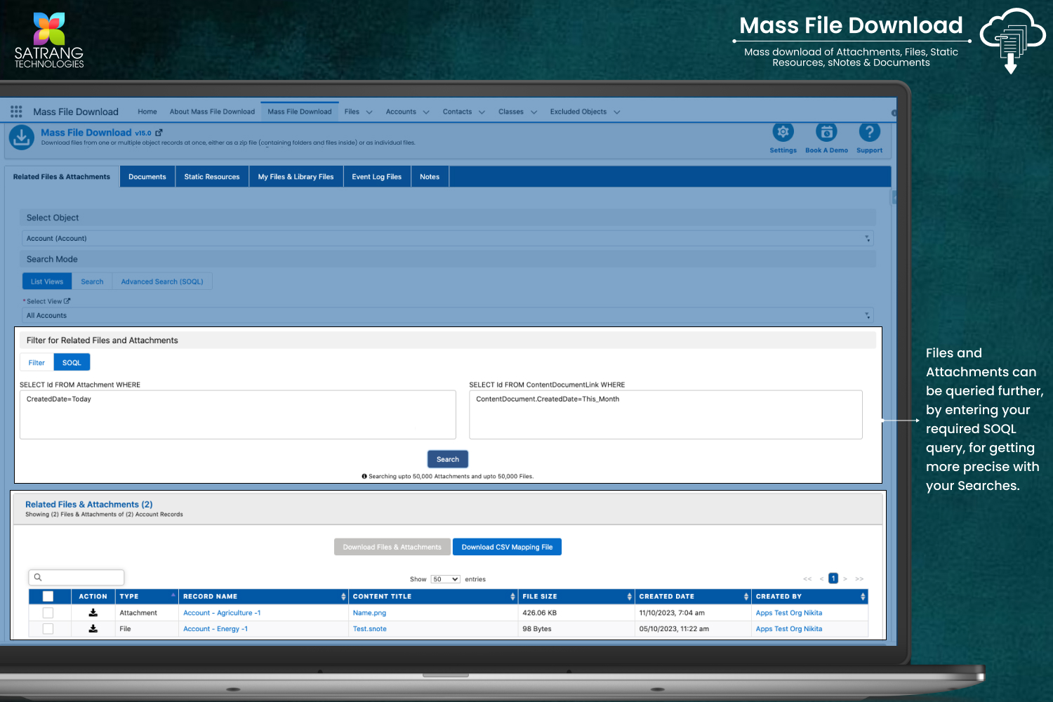Click download icon for Account - Agriculture -1 row

tap(93, 613)
